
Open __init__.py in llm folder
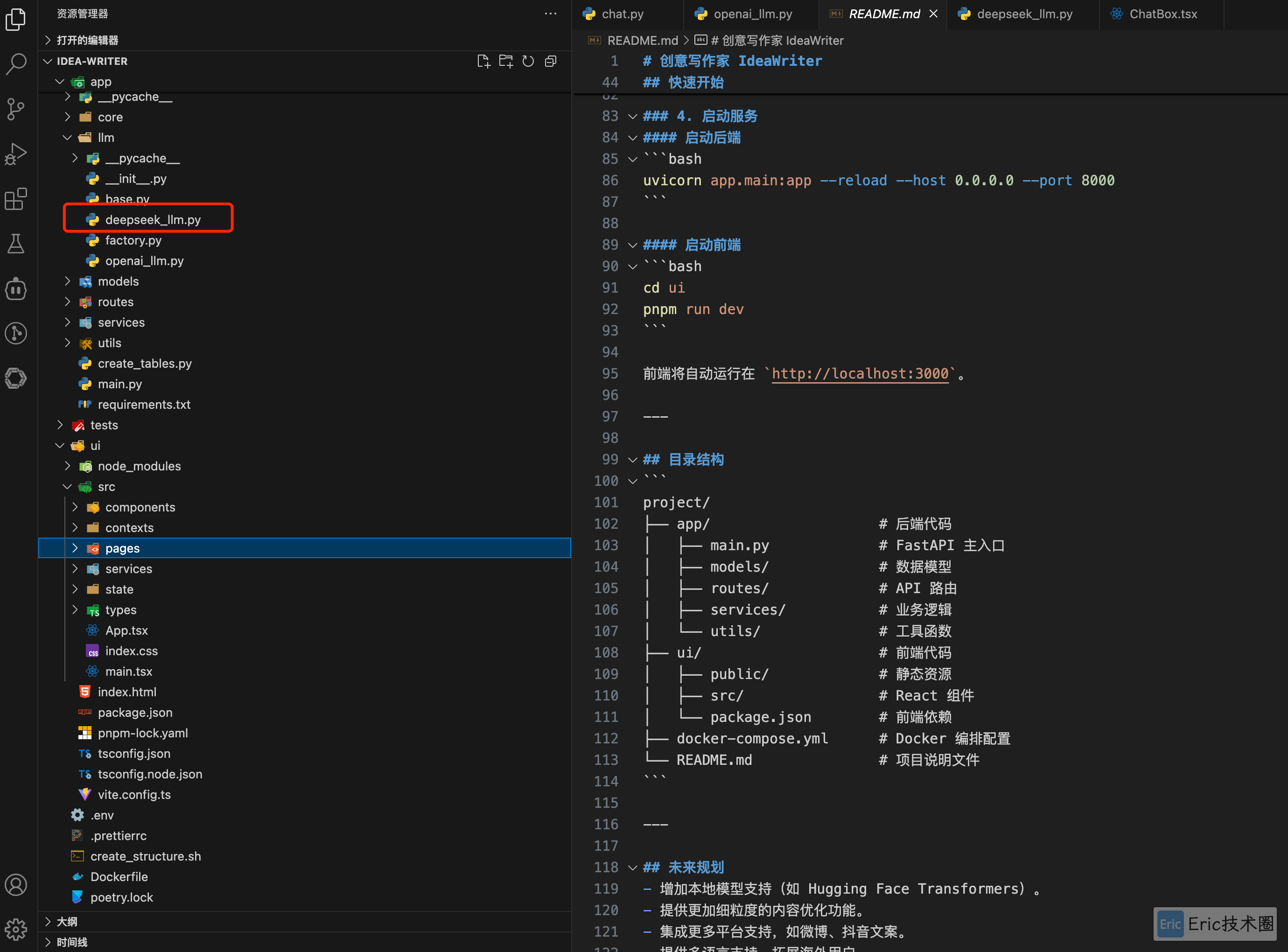(x=304, y=179)
